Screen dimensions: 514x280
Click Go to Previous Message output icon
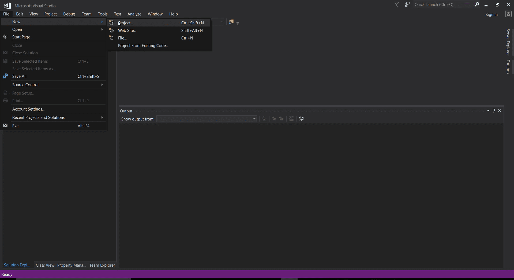pos(274,119)
